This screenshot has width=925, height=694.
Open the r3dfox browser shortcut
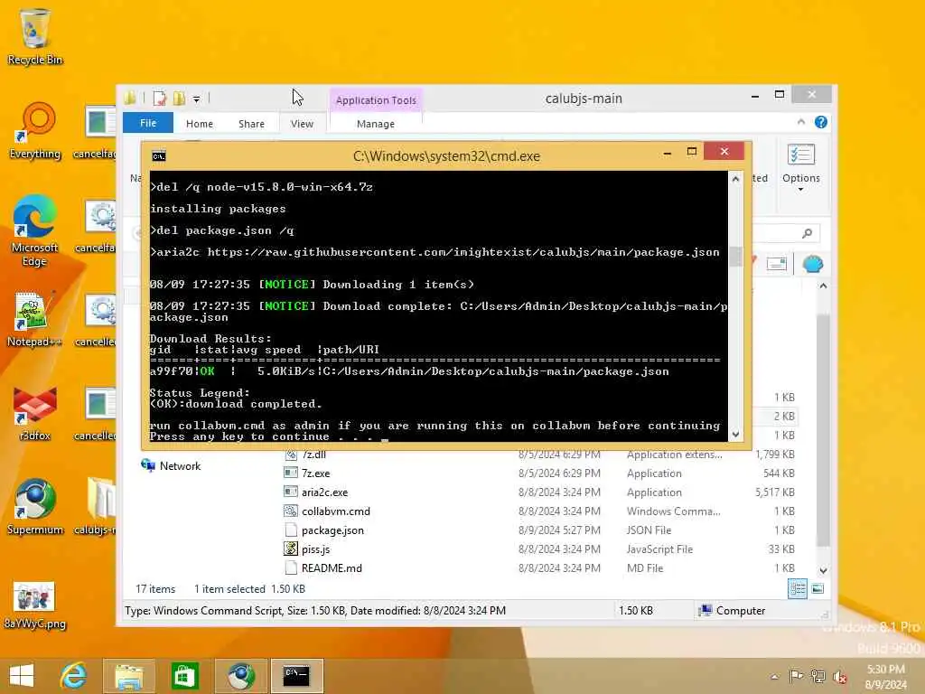coord(35,413)
